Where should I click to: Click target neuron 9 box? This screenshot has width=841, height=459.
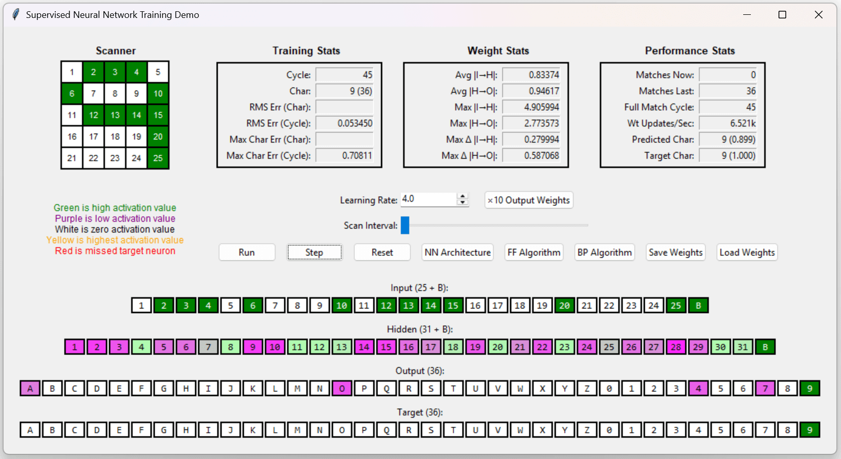point(809,430)
